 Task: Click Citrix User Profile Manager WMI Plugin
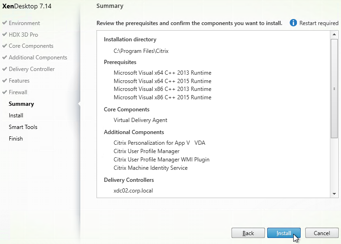tap(161, 160)
